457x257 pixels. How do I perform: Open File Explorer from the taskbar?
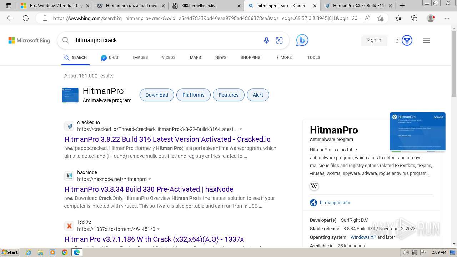pos(40,252)
